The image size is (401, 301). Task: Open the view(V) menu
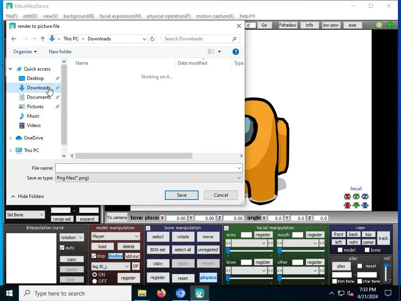[50, 16]
